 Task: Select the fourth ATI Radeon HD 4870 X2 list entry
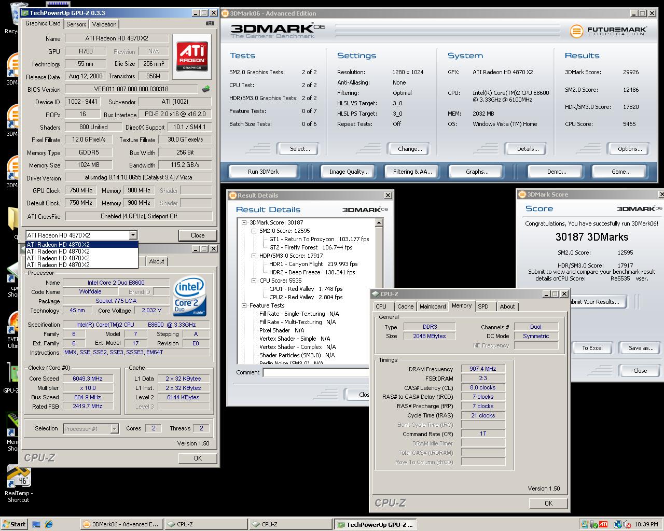(x=82, y=264)
